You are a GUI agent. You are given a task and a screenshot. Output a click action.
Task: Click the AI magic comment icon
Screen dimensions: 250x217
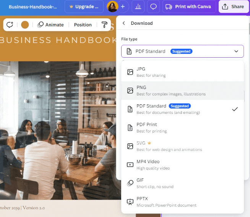point(10,25)
